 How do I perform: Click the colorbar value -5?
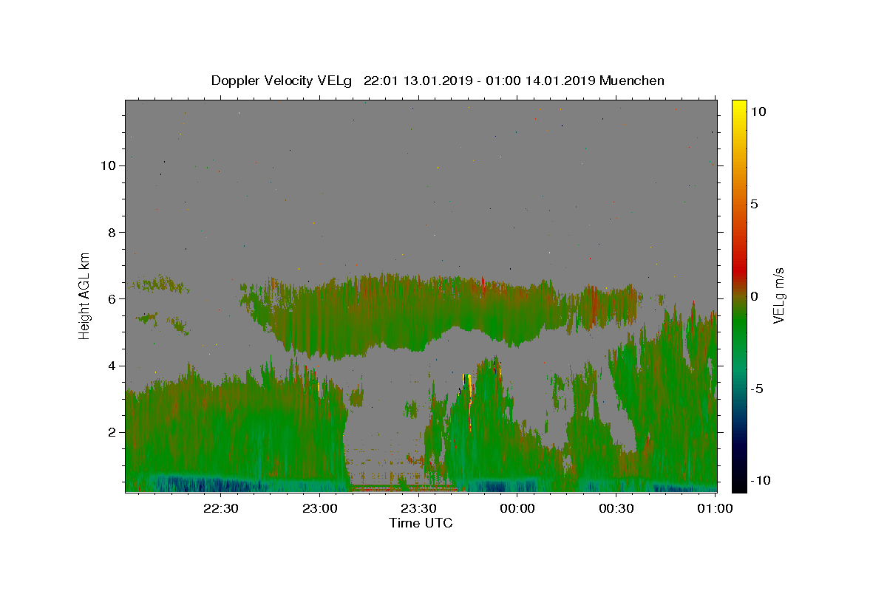(x=756, y=389)
